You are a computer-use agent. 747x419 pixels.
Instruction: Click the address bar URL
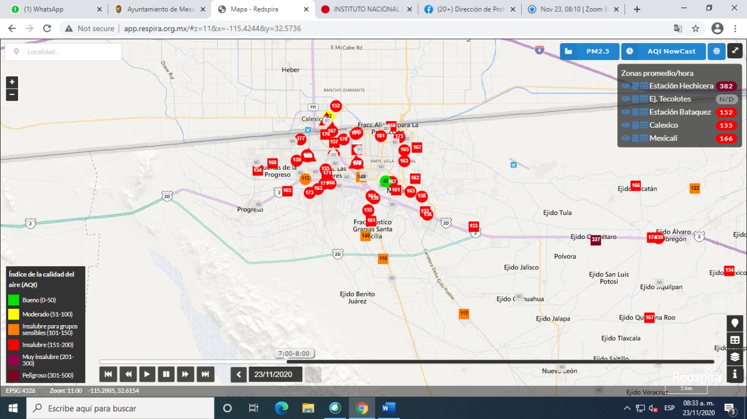[x=212, y=29]
